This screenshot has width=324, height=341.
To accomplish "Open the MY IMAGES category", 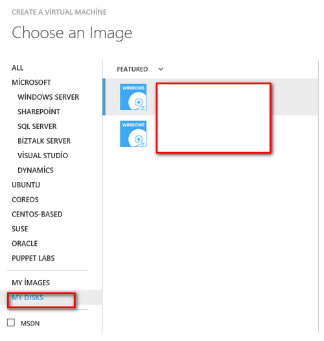I will 31,283.
